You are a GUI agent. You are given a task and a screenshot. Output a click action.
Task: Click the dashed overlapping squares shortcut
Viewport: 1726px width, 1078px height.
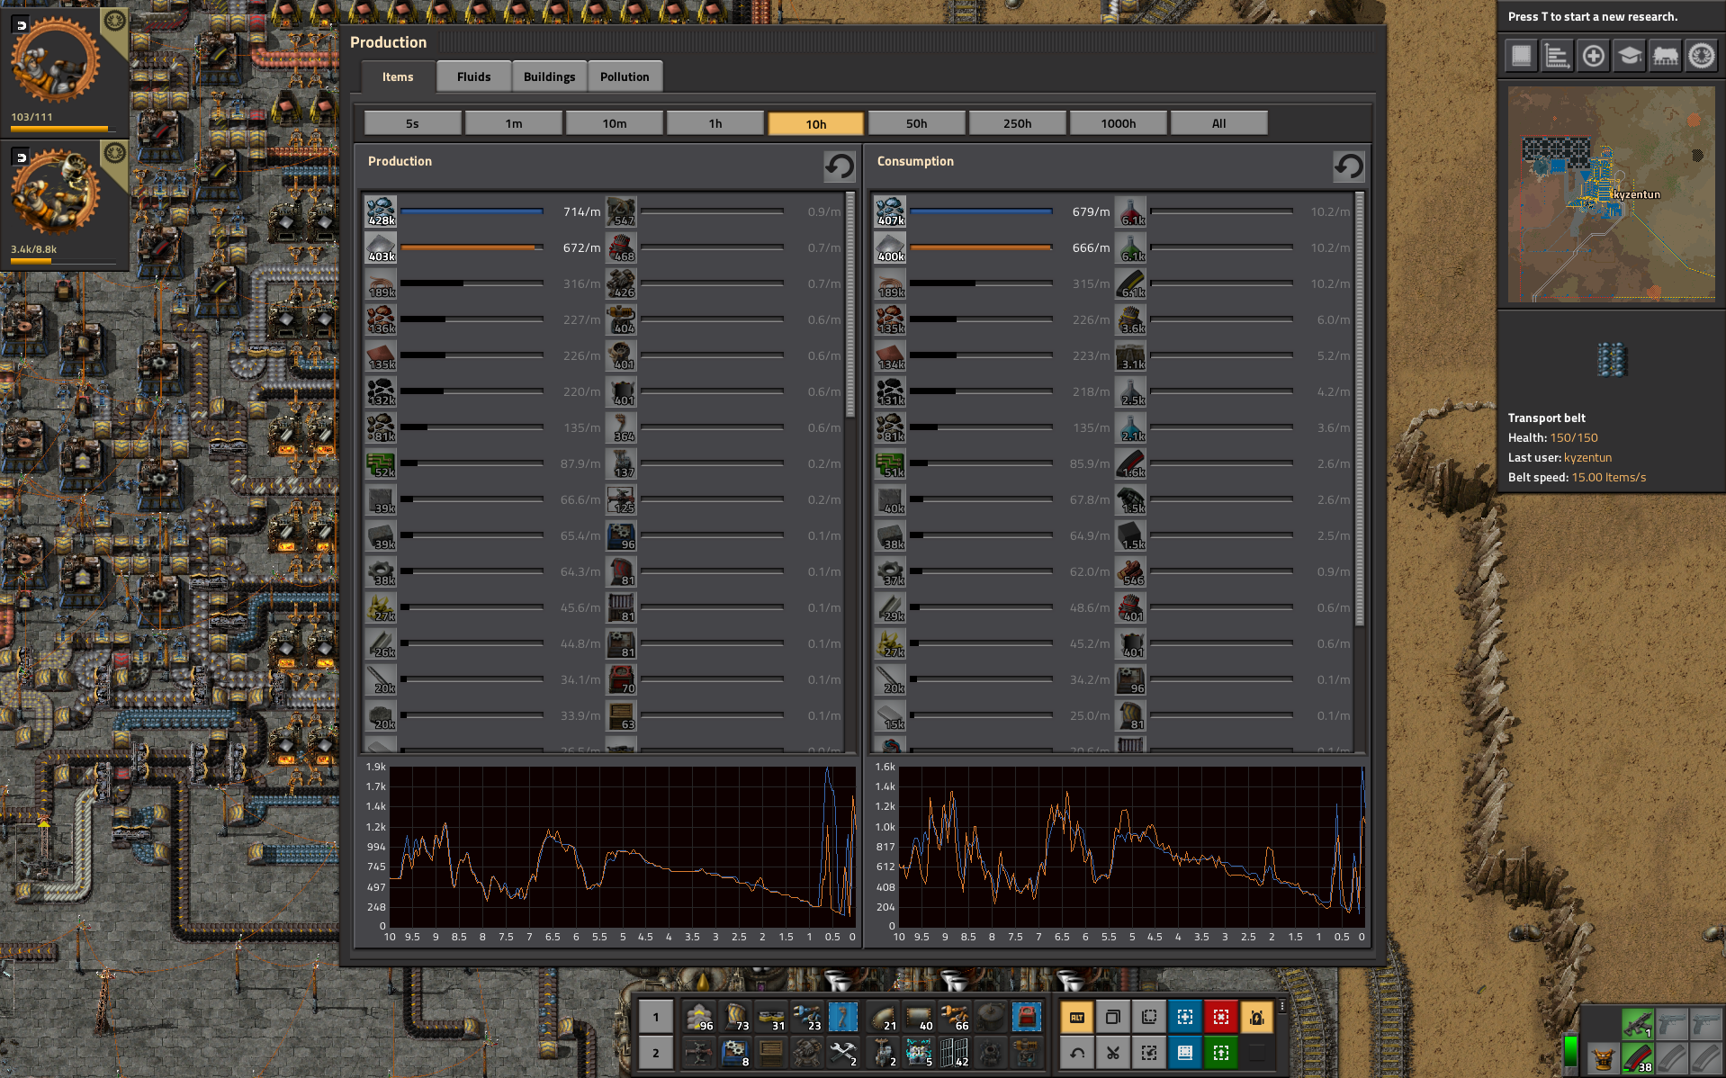point(1149,1018)
